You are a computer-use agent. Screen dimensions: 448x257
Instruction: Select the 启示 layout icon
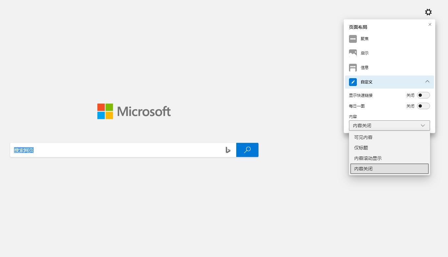coord(353,53)
